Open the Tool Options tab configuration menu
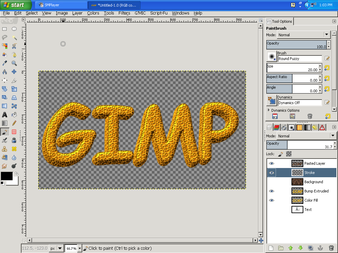Image resolution: width=338 pixels, height=253 pixels. [334, 21]
